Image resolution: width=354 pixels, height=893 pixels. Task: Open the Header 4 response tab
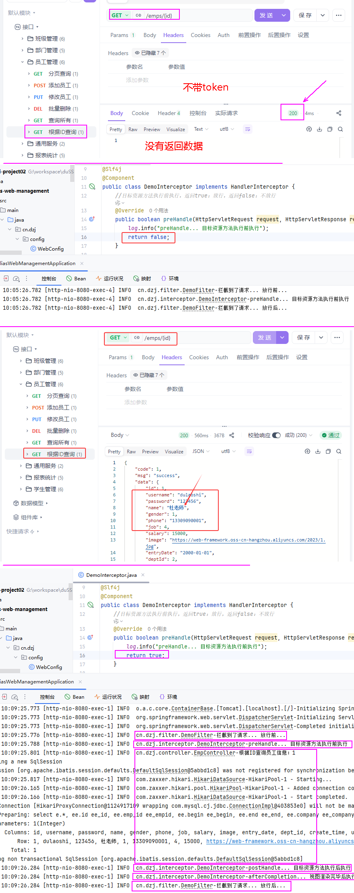point(169,113)
